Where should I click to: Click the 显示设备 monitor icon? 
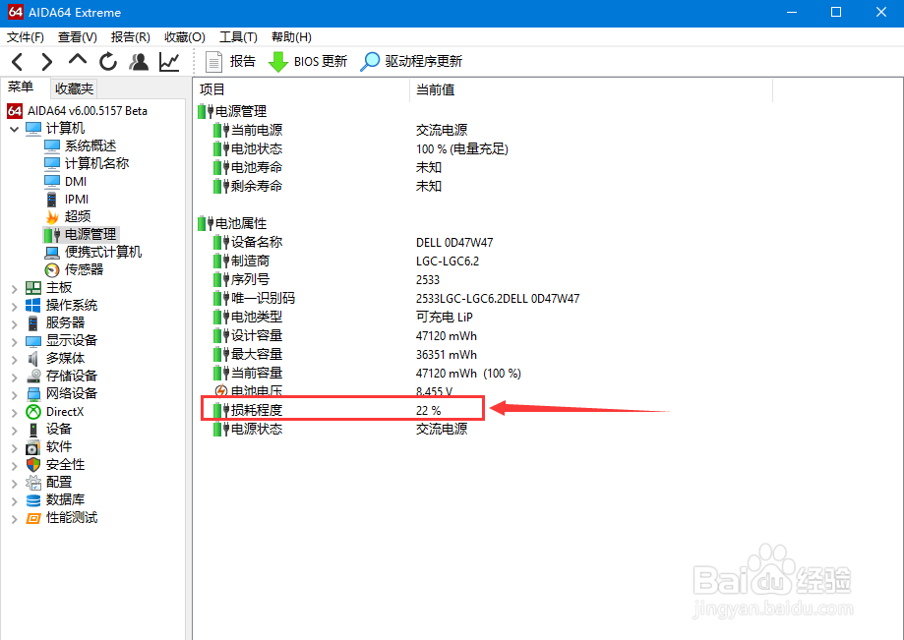(x=33, y=341)
